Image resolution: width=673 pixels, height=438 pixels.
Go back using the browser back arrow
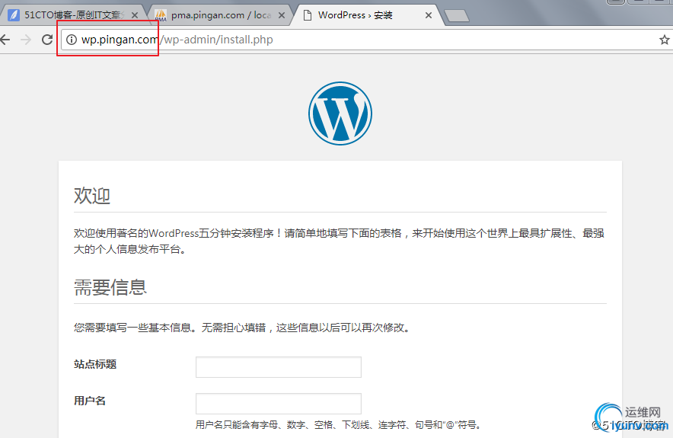pos(5,40)
